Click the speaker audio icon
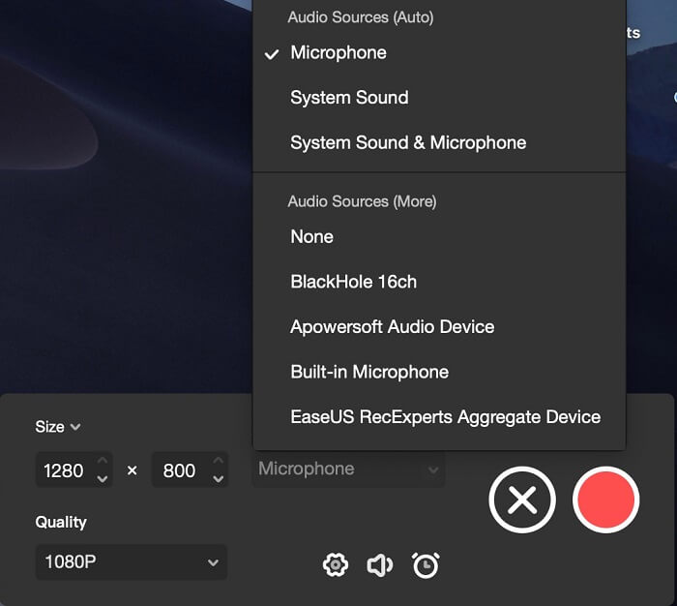The image size is (677, 606). (x=379, y=564)
